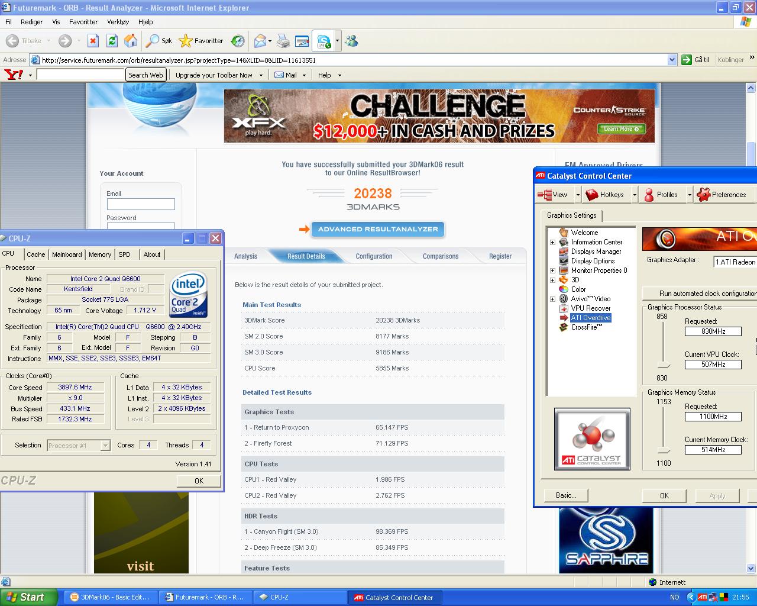Switch to CPU-Z taskbar item
757x606 pixels.
tap(300, 597)
